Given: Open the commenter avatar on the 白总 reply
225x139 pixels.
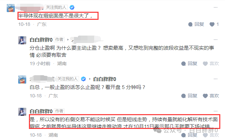Looking at the screenshot, I should 22,80.
